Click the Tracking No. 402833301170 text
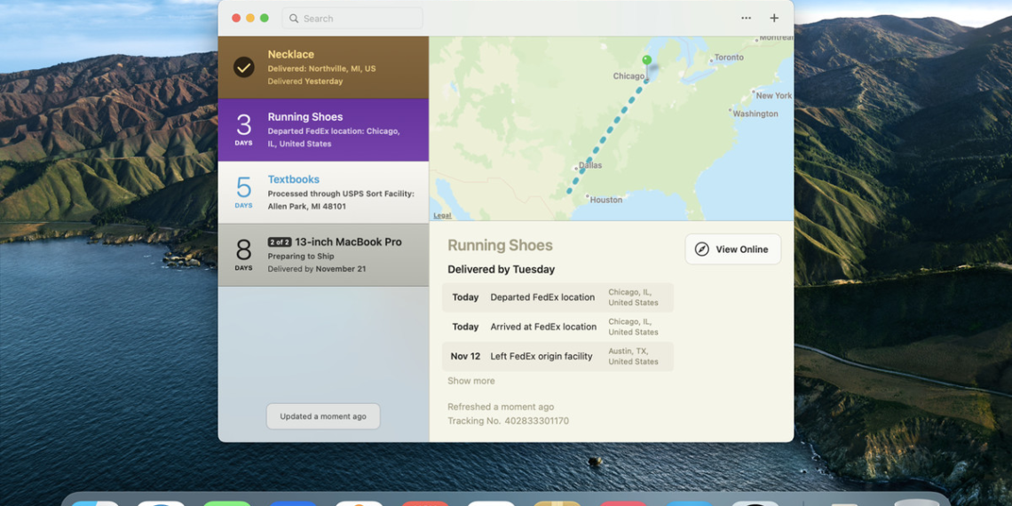This screenshot has width=1012, height=506. [508, 421]
